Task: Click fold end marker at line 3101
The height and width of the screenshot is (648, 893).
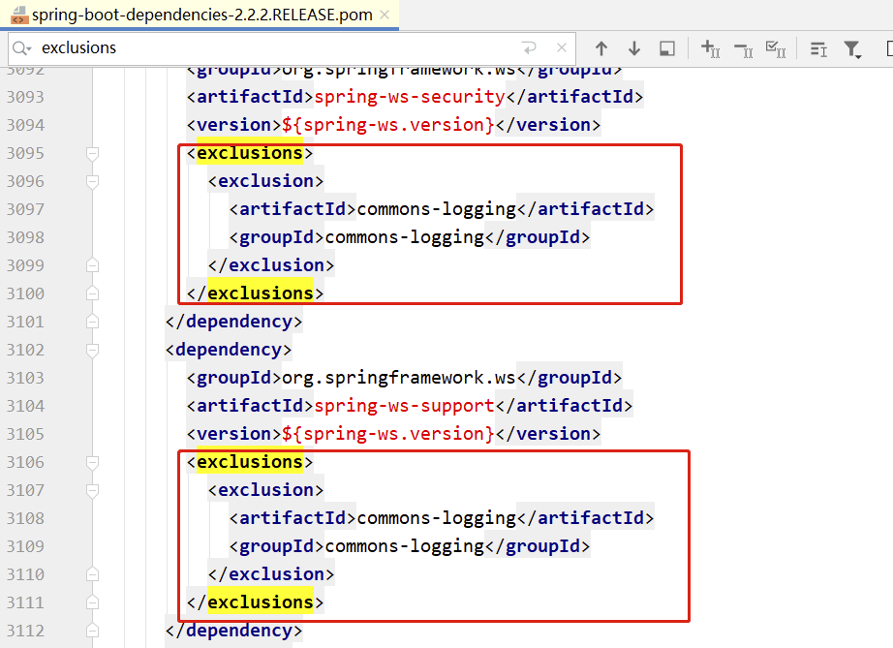Action: pyautogui.click(x=92, y=323)
